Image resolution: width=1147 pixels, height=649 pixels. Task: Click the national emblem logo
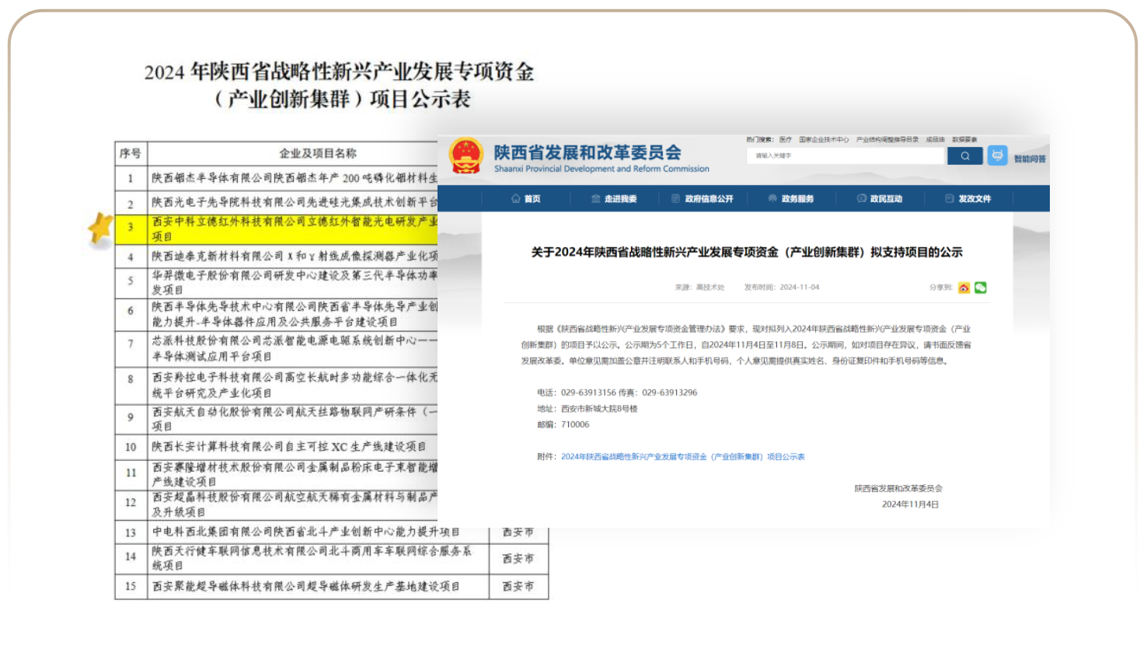coord(466,156)
